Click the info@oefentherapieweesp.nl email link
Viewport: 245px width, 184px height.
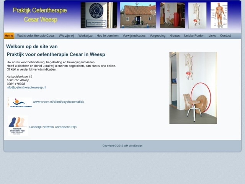point(26,87)
